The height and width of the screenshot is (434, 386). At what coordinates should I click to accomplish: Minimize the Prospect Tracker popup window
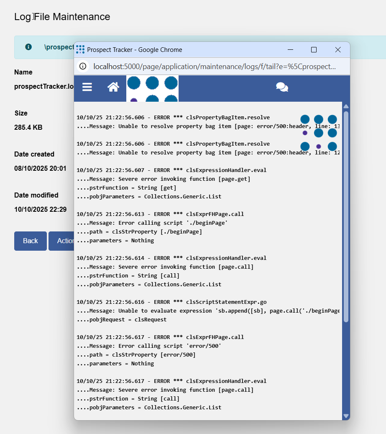pyautogui.click(x=290, y=50)
